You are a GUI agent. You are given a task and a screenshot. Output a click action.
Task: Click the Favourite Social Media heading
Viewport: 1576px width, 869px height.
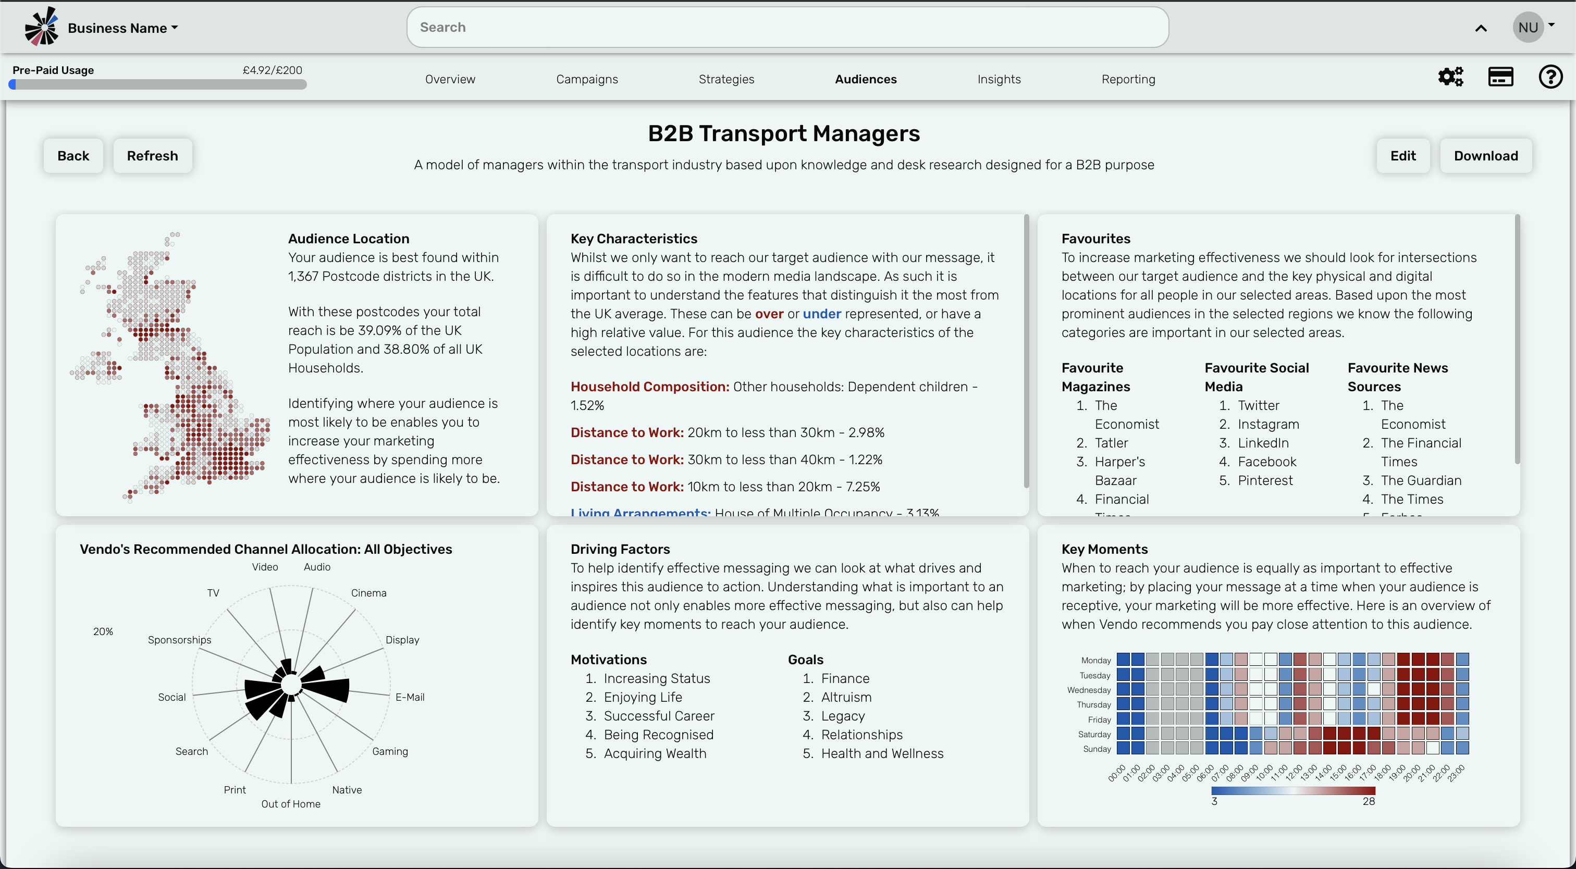[x=1257, y=377]
